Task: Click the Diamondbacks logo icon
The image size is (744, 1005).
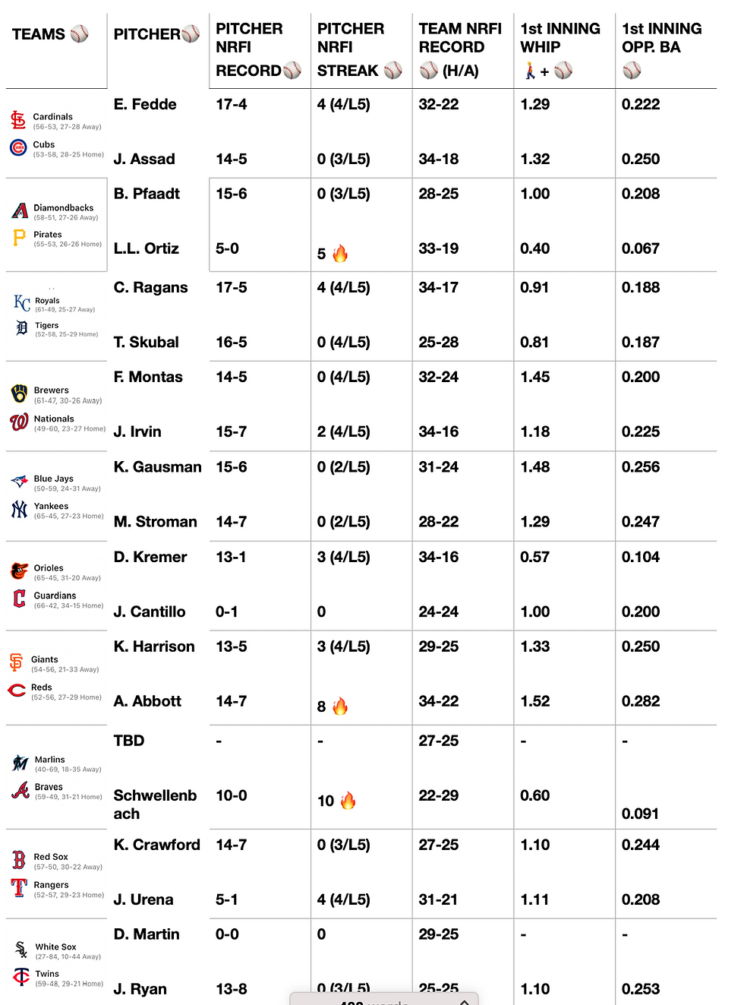Action: point(20,210)
